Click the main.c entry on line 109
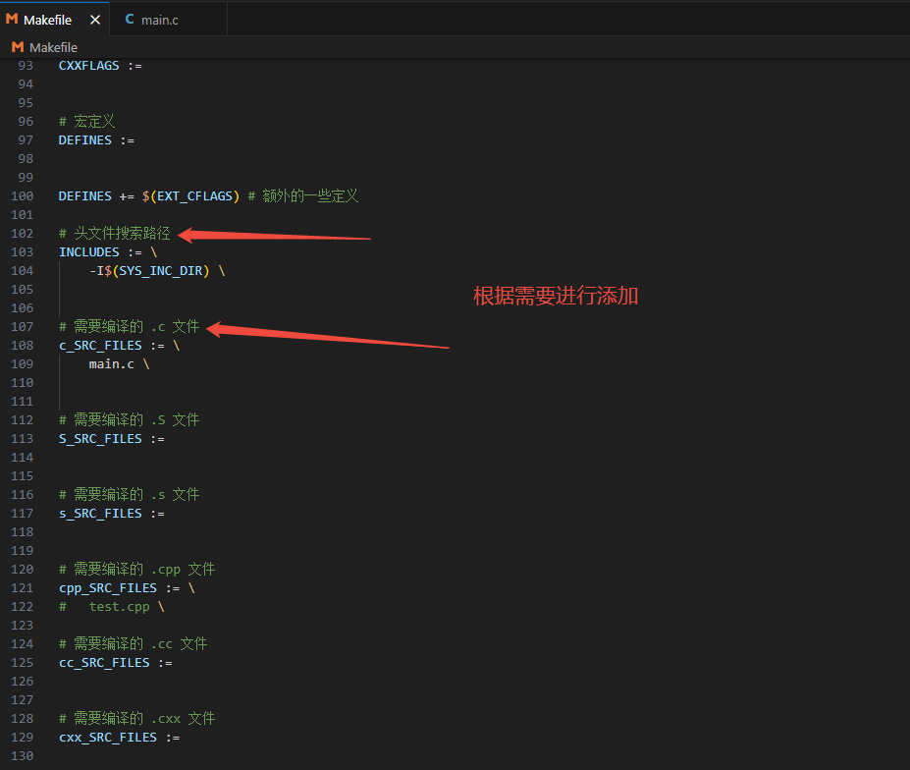910x770 pixels. coord(112,364)
